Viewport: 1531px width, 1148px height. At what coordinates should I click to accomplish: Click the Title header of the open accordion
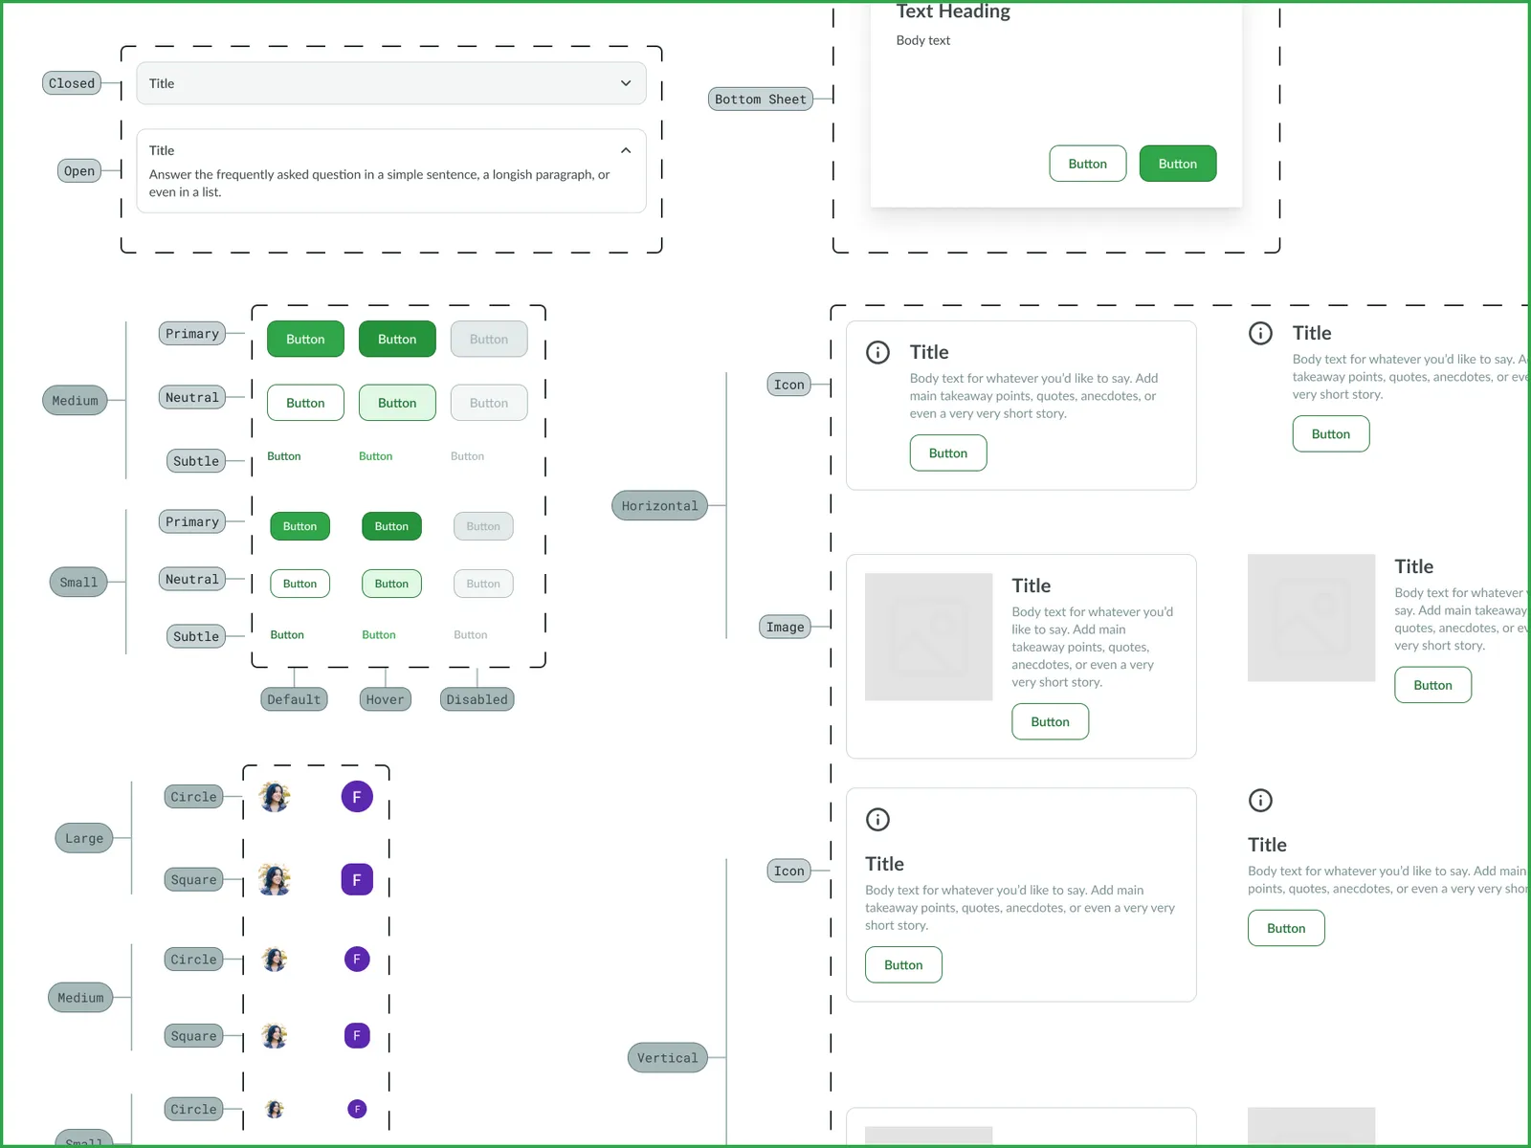[x=162, y=150]
